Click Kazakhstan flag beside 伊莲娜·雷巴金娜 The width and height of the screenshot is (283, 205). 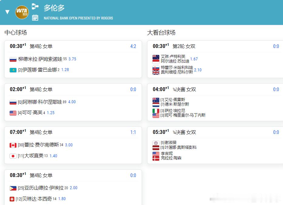(13, 70)
